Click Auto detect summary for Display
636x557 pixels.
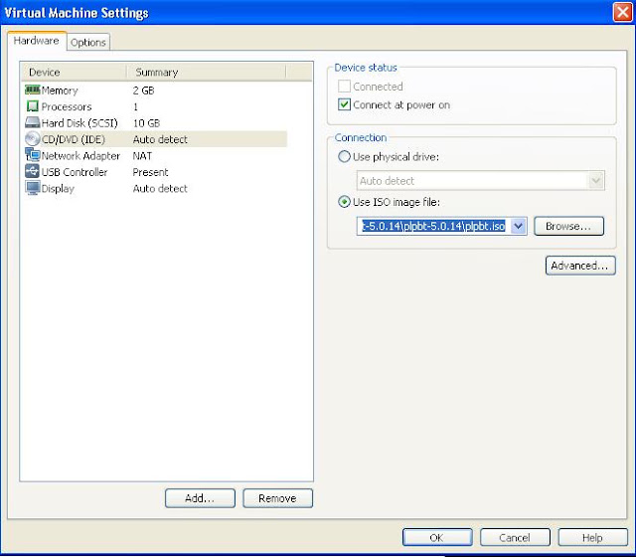coord(160,188)
